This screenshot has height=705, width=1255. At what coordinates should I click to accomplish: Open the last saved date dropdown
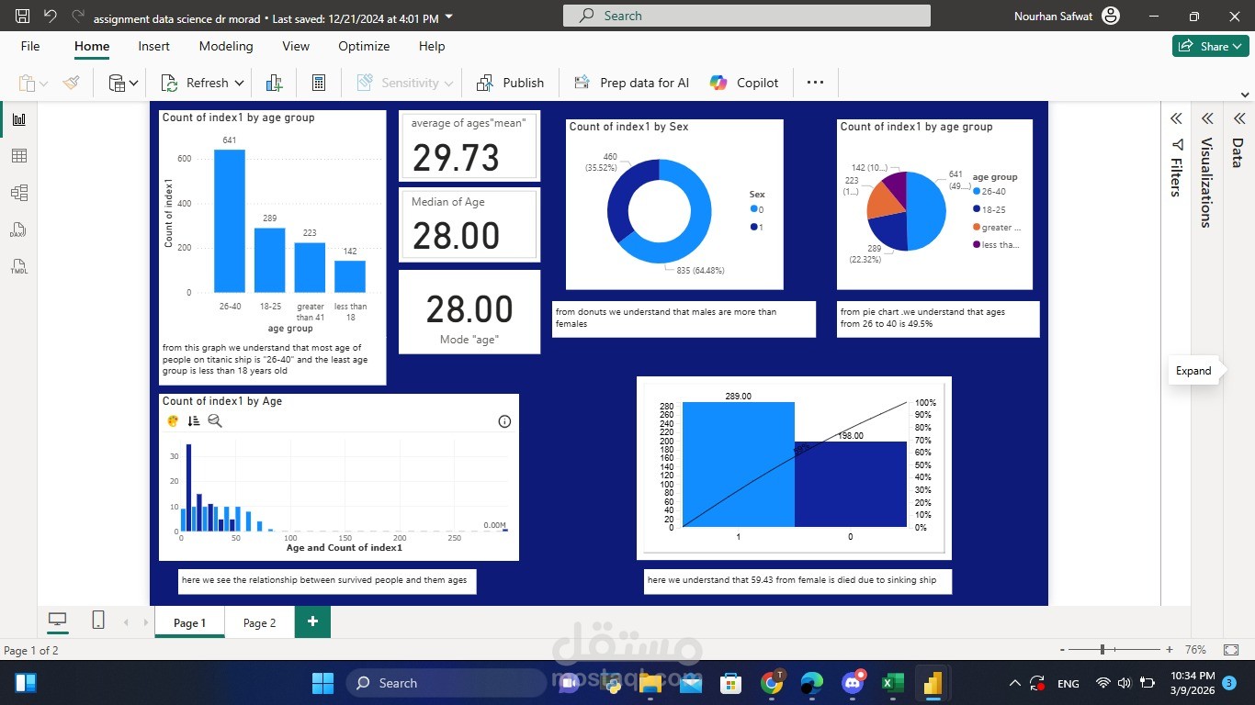coord(447,16)
